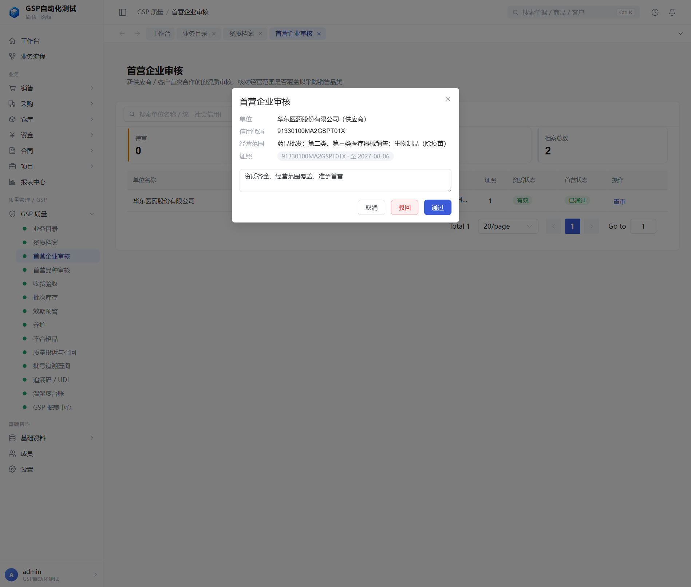
Task: Expand the 采购 sidebar menu
Action: [52, 104]
